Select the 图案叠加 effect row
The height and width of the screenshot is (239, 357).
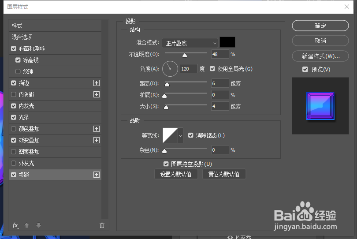tap(55, 152)
